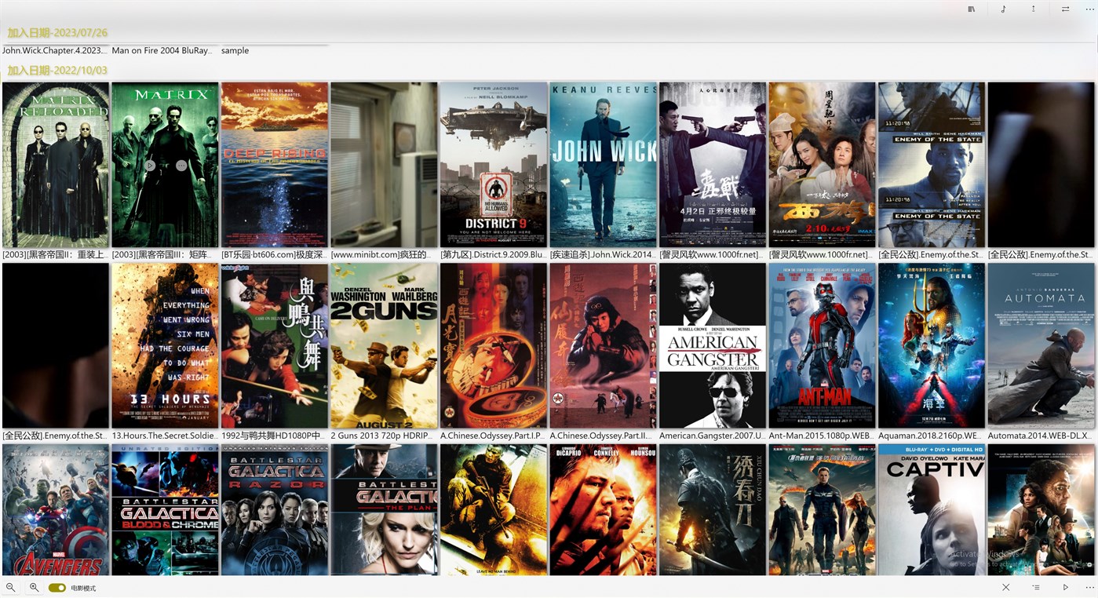
Task: Click ellipsis overlay on the Matrix poster
Action: tap(181, 166)
